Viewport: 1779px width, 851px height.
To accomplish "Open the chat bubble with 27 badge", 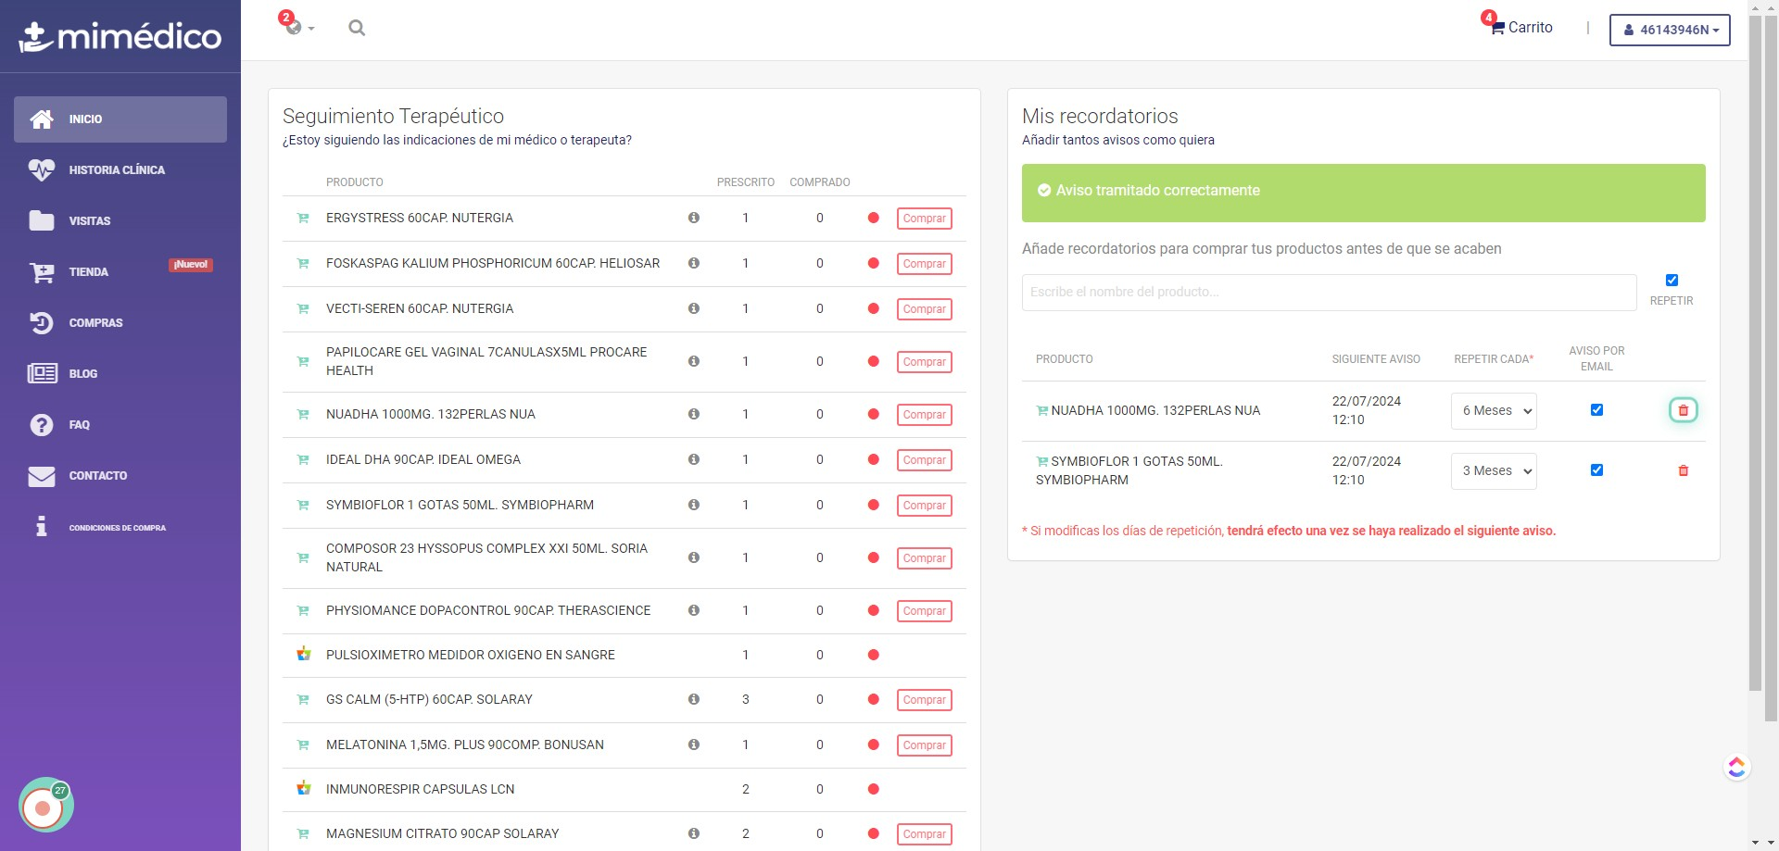I will pyautogui.click(x=44, y=806).
